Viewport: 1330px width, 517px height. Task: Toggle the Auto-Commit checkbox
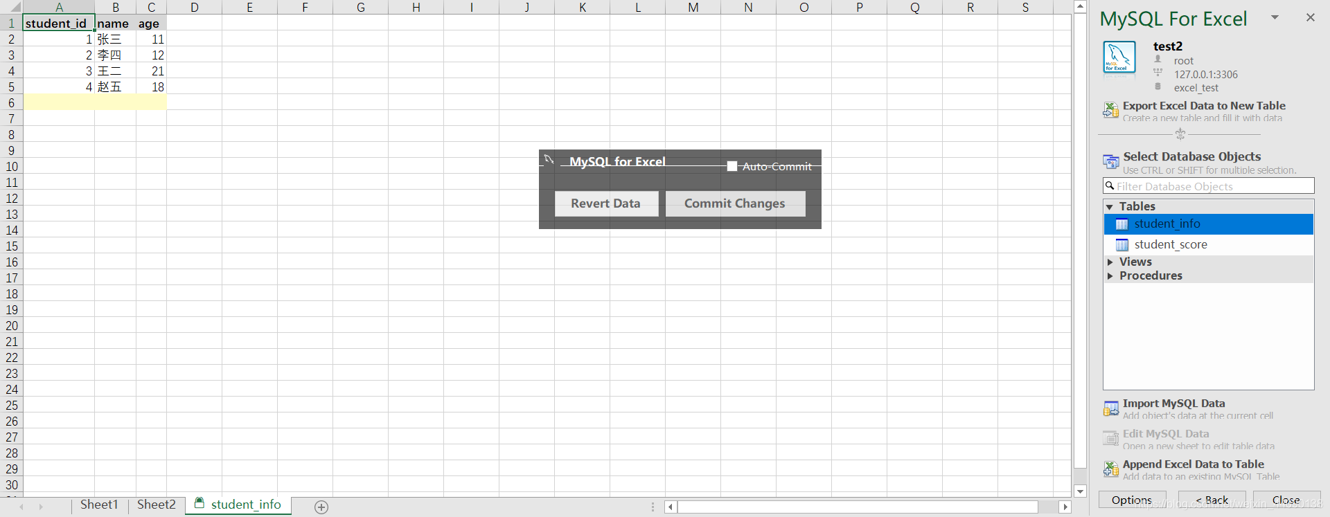732,166
